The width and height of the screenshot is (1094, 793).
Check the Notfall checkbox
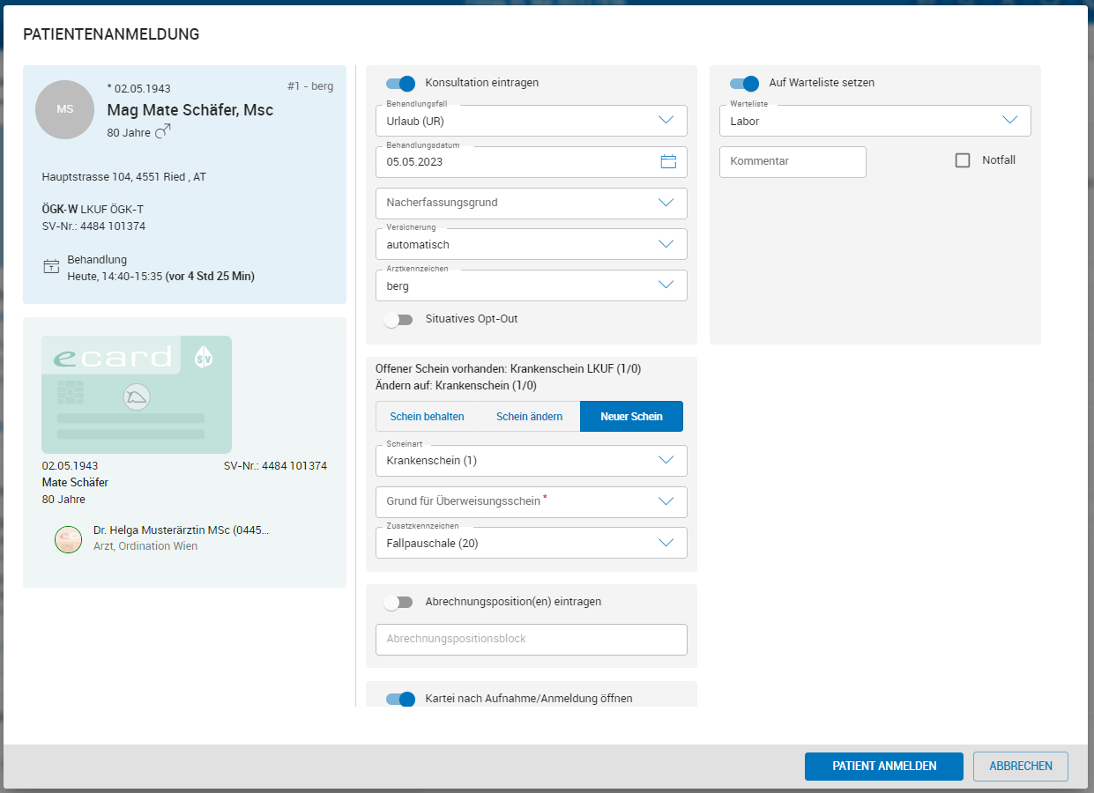(x=963, y=160)
